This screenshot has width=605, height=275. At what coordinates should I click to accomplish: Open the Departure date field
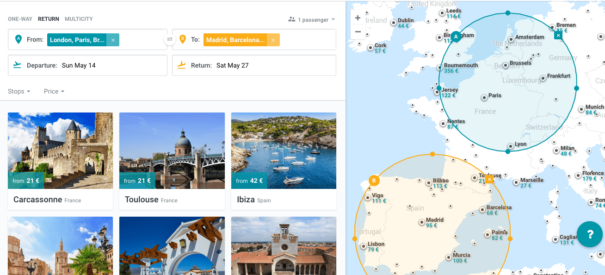click(87, 65)
